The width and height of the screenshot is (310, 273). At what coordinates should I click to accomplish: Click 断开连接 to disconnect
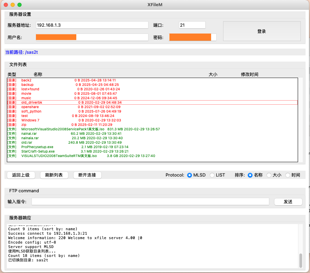pos(87,175)
